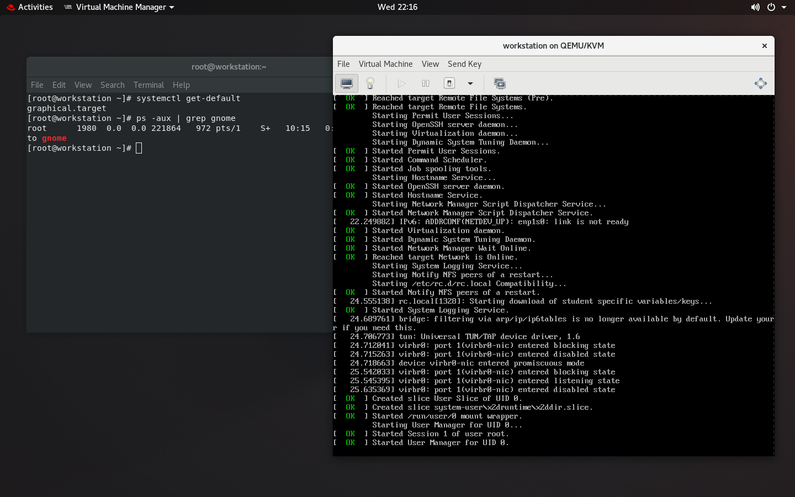This screenshot has height=497, width=795.
Task: Open the File menu in workstation VM window
Action: click(343, 64)
